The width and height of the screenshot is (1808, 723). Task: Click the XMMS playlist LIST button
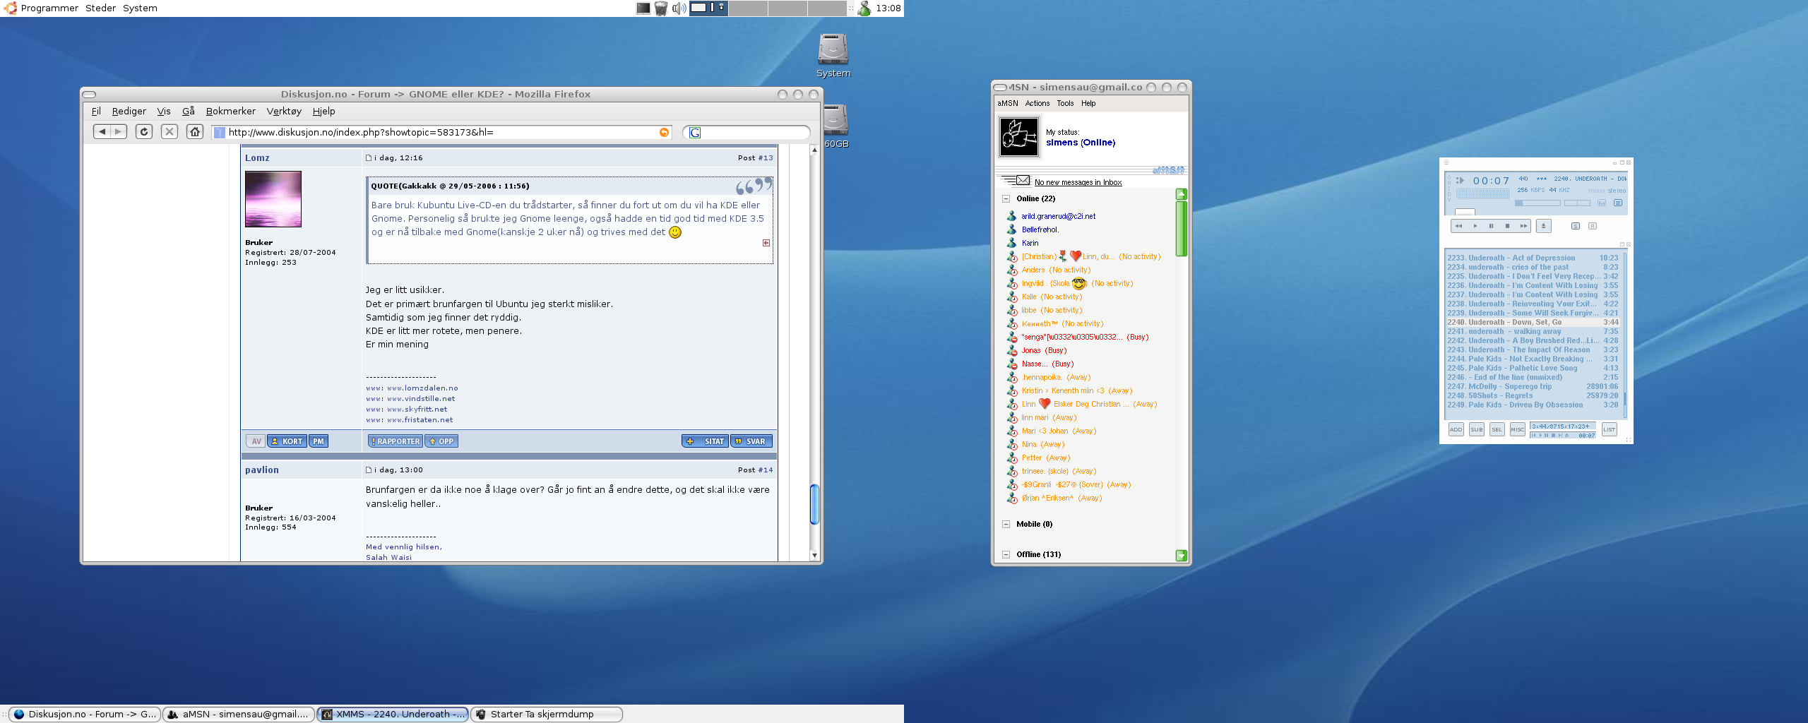1610,429
